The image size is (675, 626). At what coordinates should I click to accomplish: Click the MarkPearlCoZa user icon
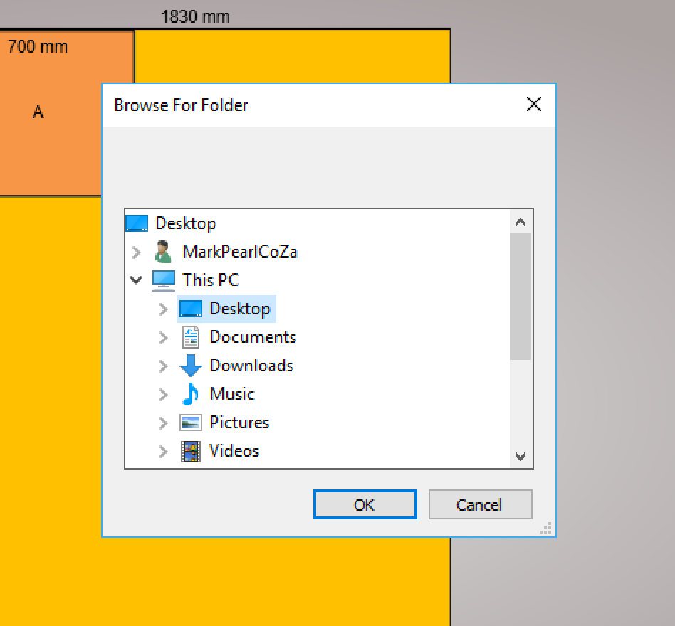[163, 252]
